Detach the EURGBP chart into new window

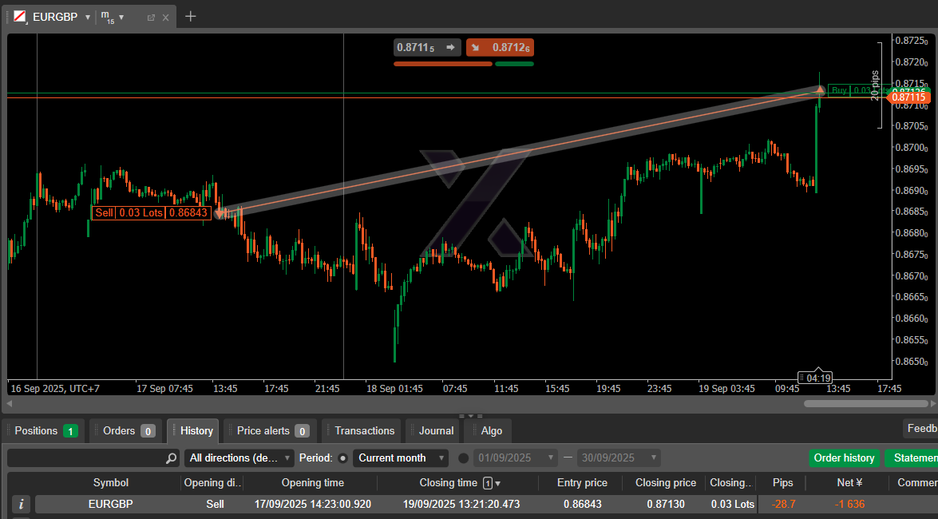pyautogui.click(x=151, y=17)
